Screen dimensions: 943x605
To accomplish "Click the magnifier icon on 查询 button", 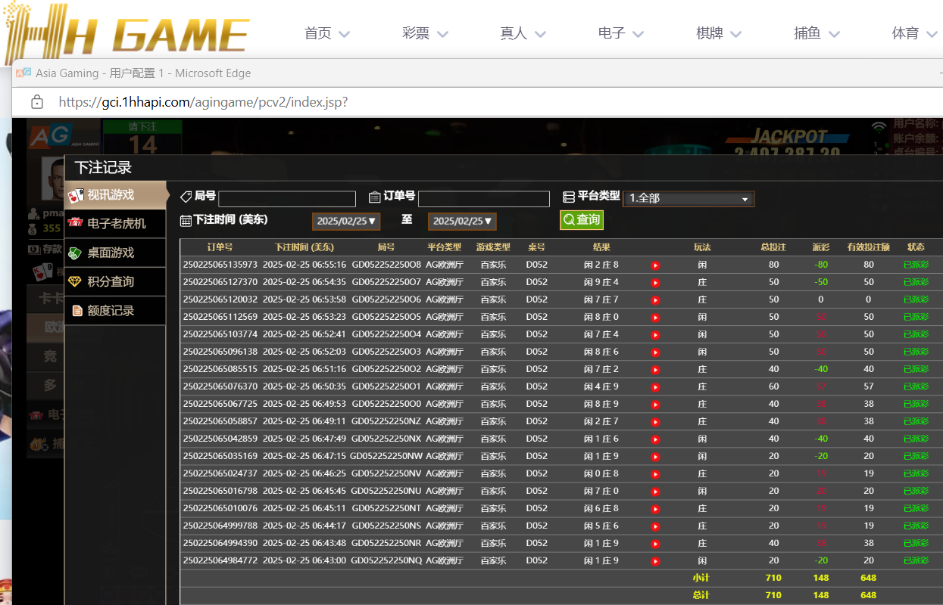I will point(568,220).
